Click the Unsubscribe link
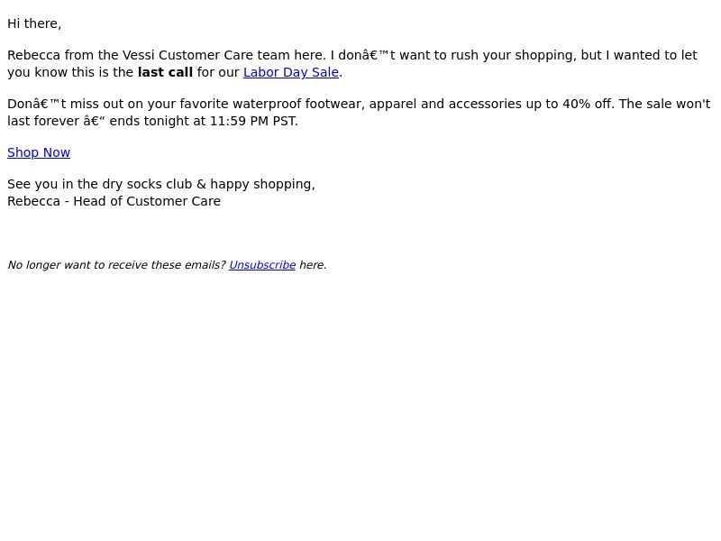Image resolution: width=721 pixels, height=541 pixels. (x=262, y=265)
